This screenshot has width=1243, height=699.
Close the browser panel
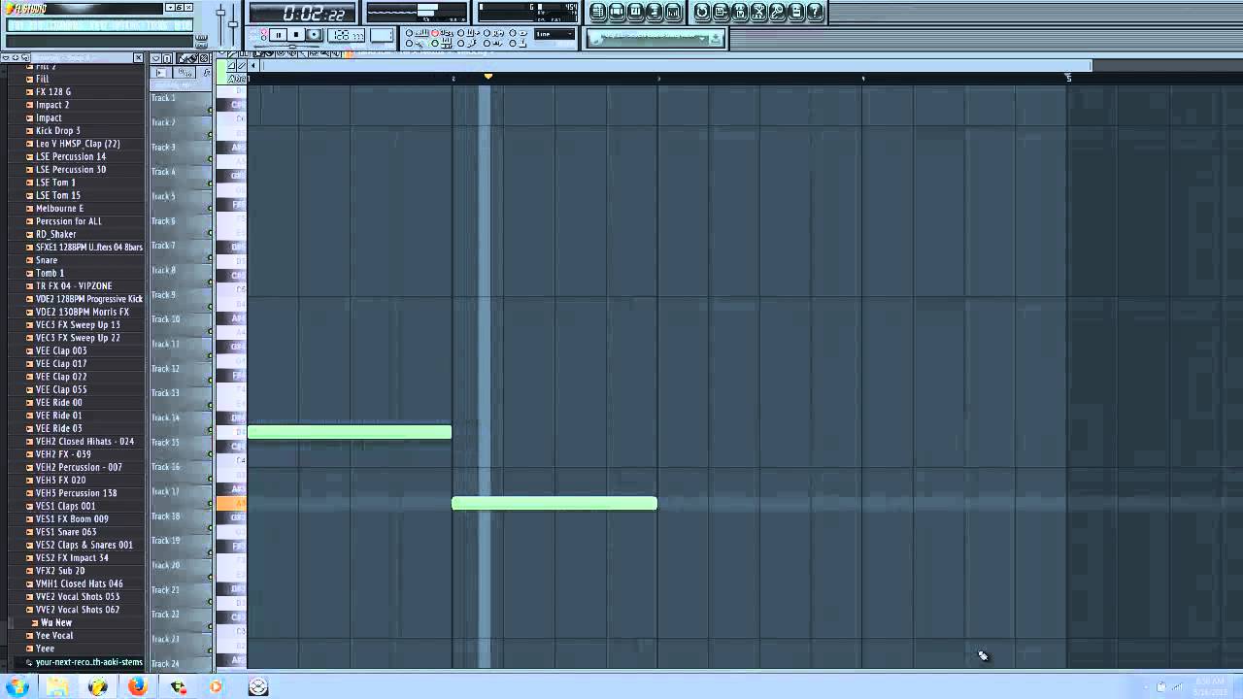tap(138, 58)
